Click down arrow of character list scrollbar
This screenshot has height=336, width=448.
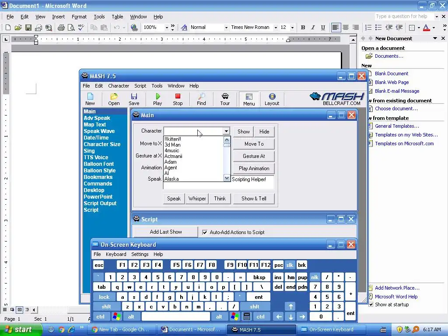coord(227,178)
